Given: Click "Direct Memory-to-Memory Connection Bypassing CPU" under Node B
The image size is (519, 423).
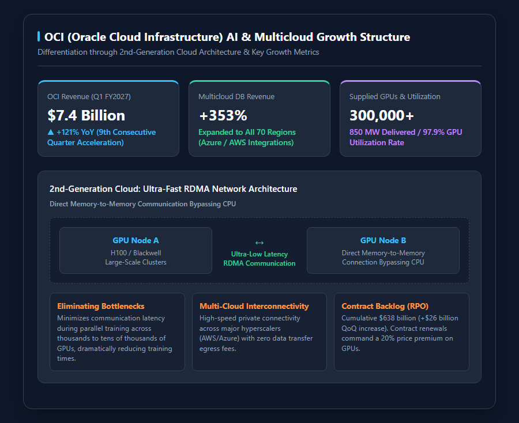Looking at the screenshot, I should (383, 258).
